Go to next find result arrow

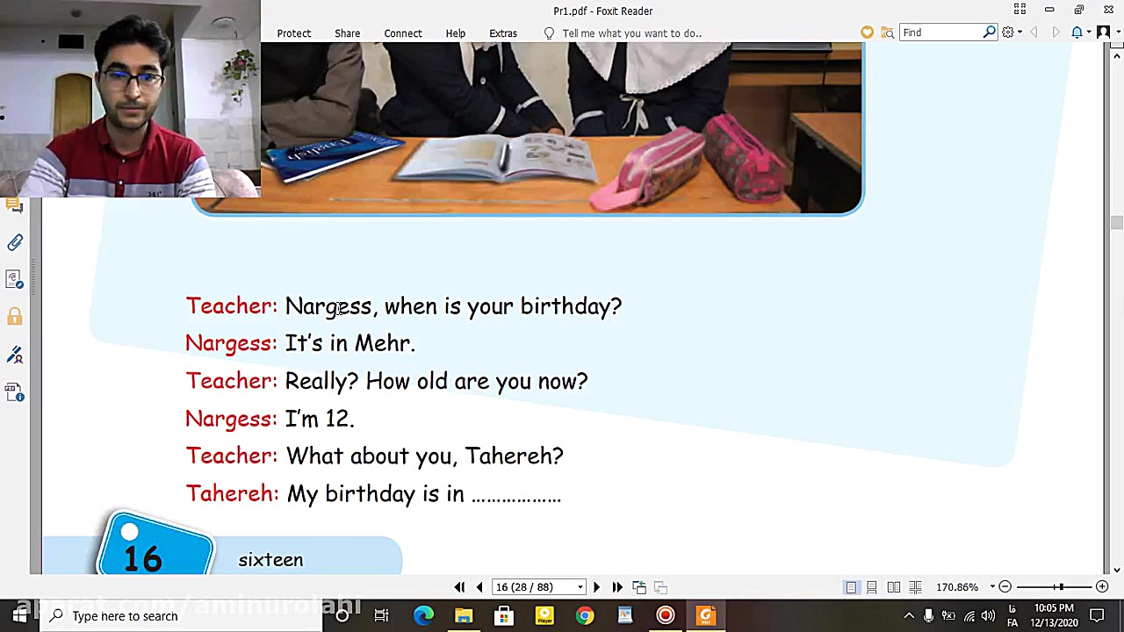click(1055, 32)
